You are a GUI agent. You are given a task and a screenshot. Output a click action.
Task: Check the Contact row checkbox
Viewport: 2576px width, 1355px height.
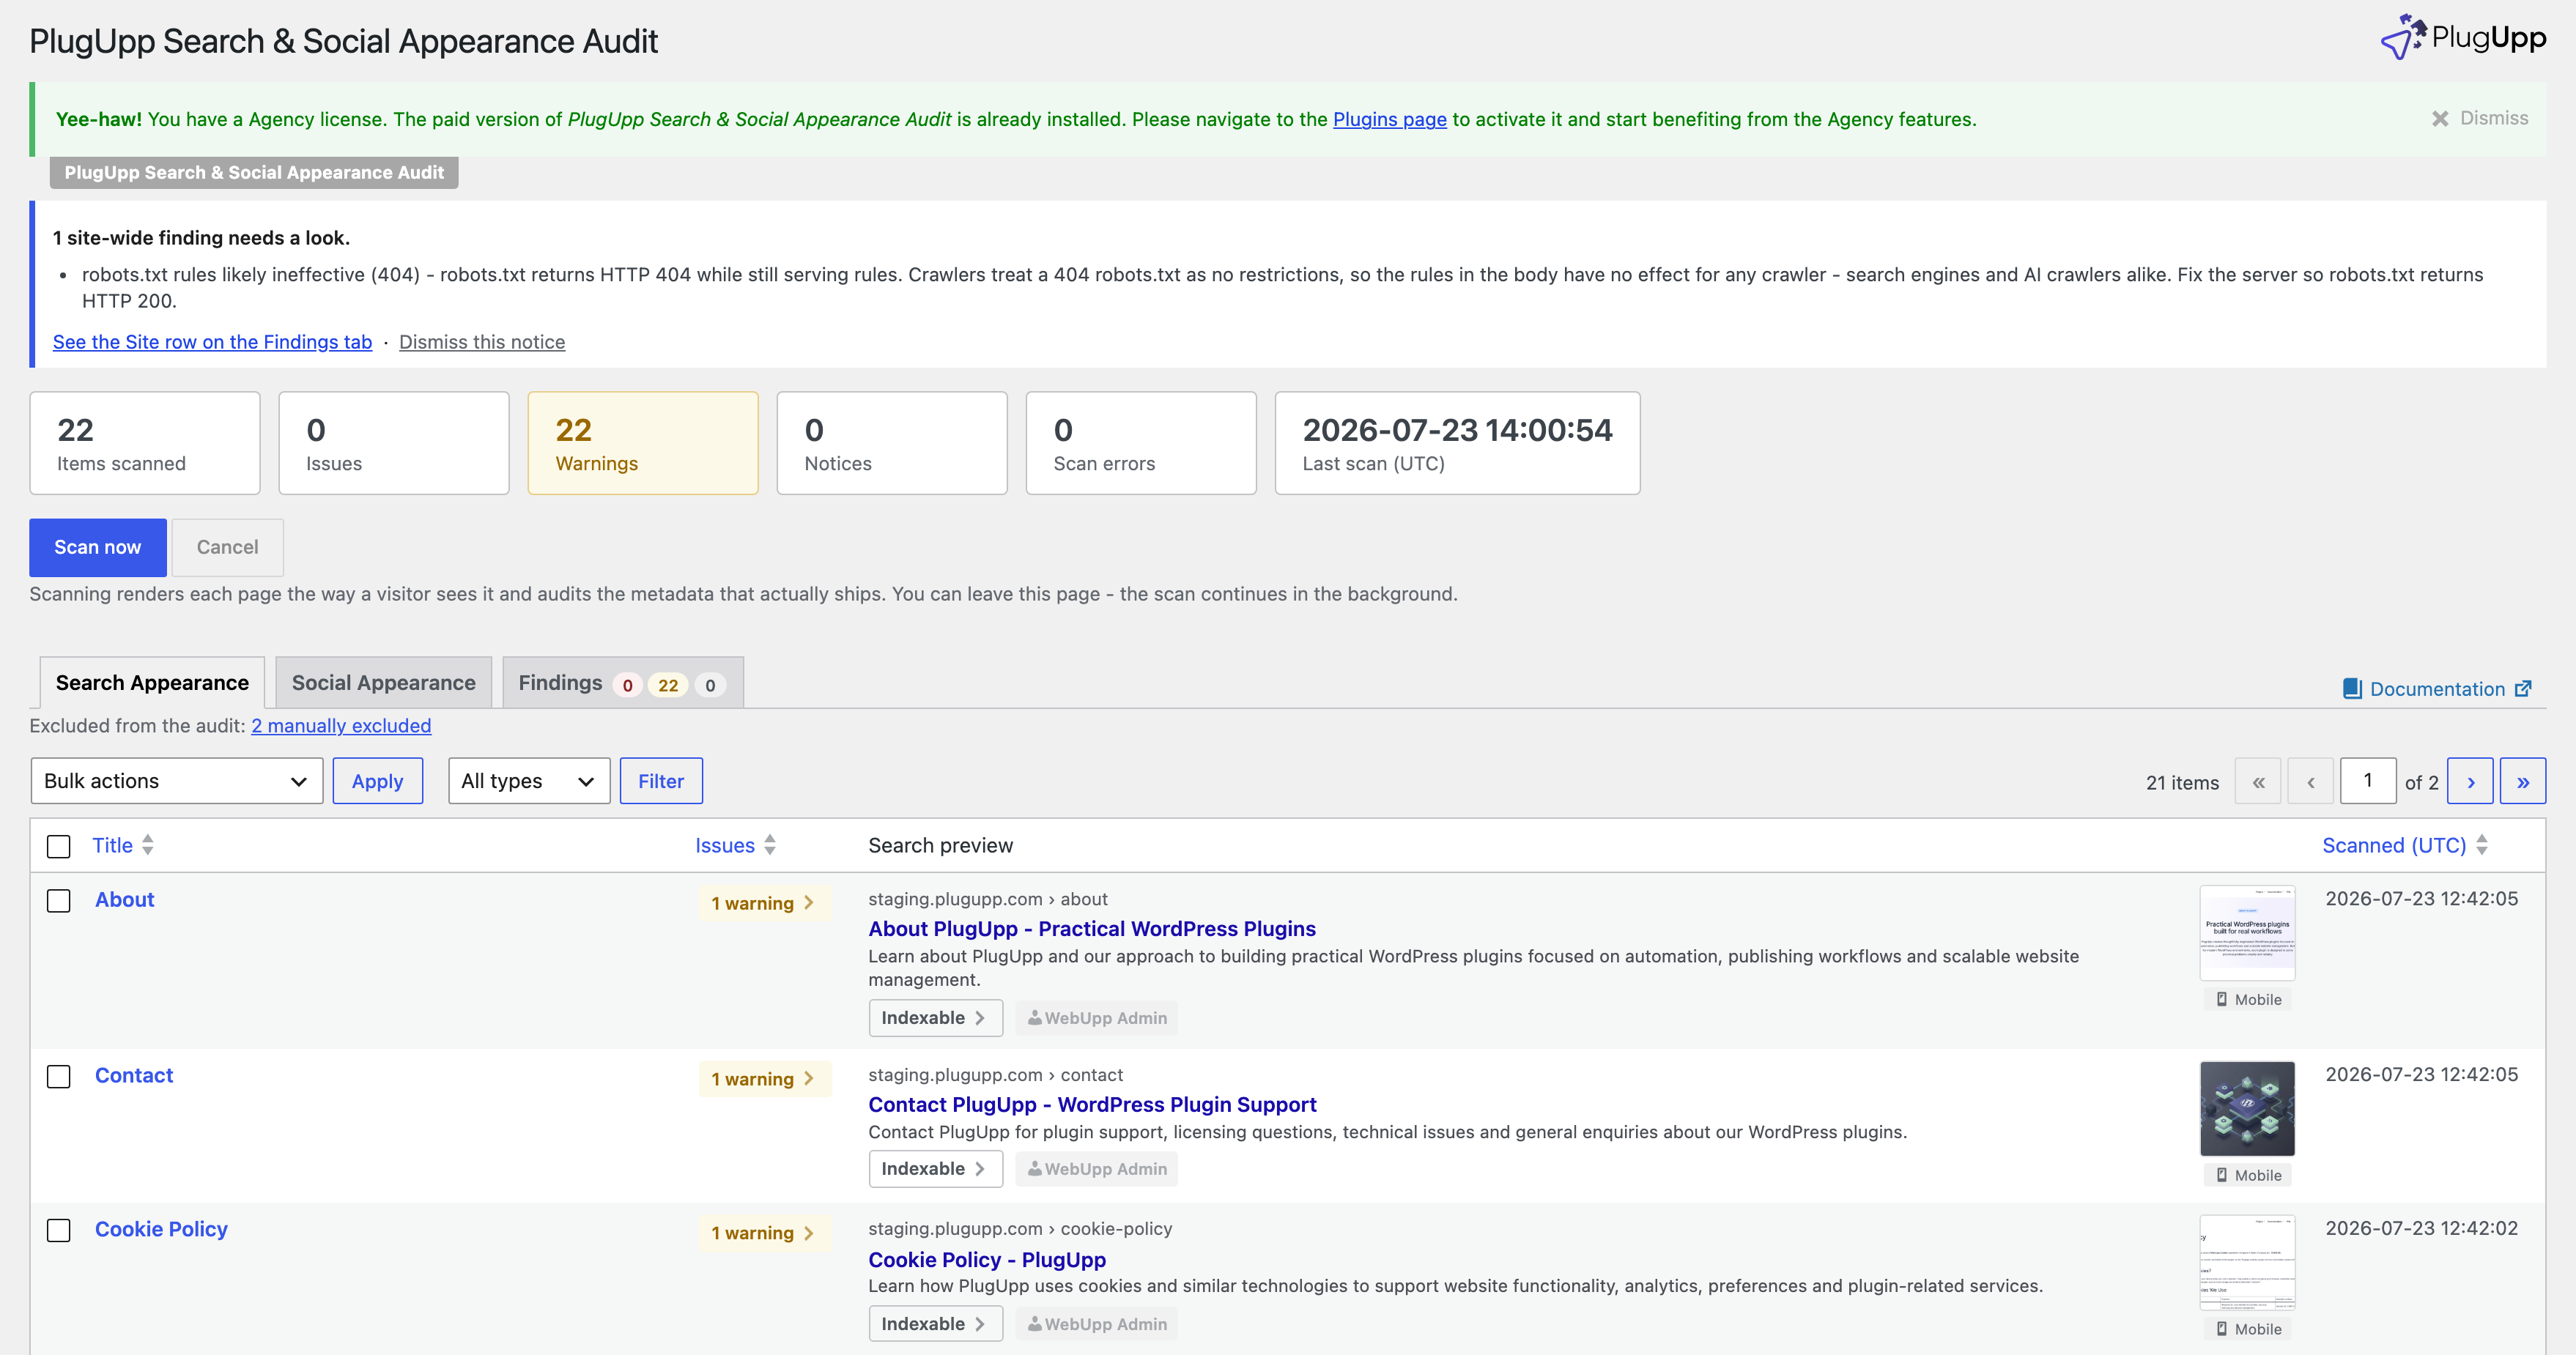[59, 1077]
